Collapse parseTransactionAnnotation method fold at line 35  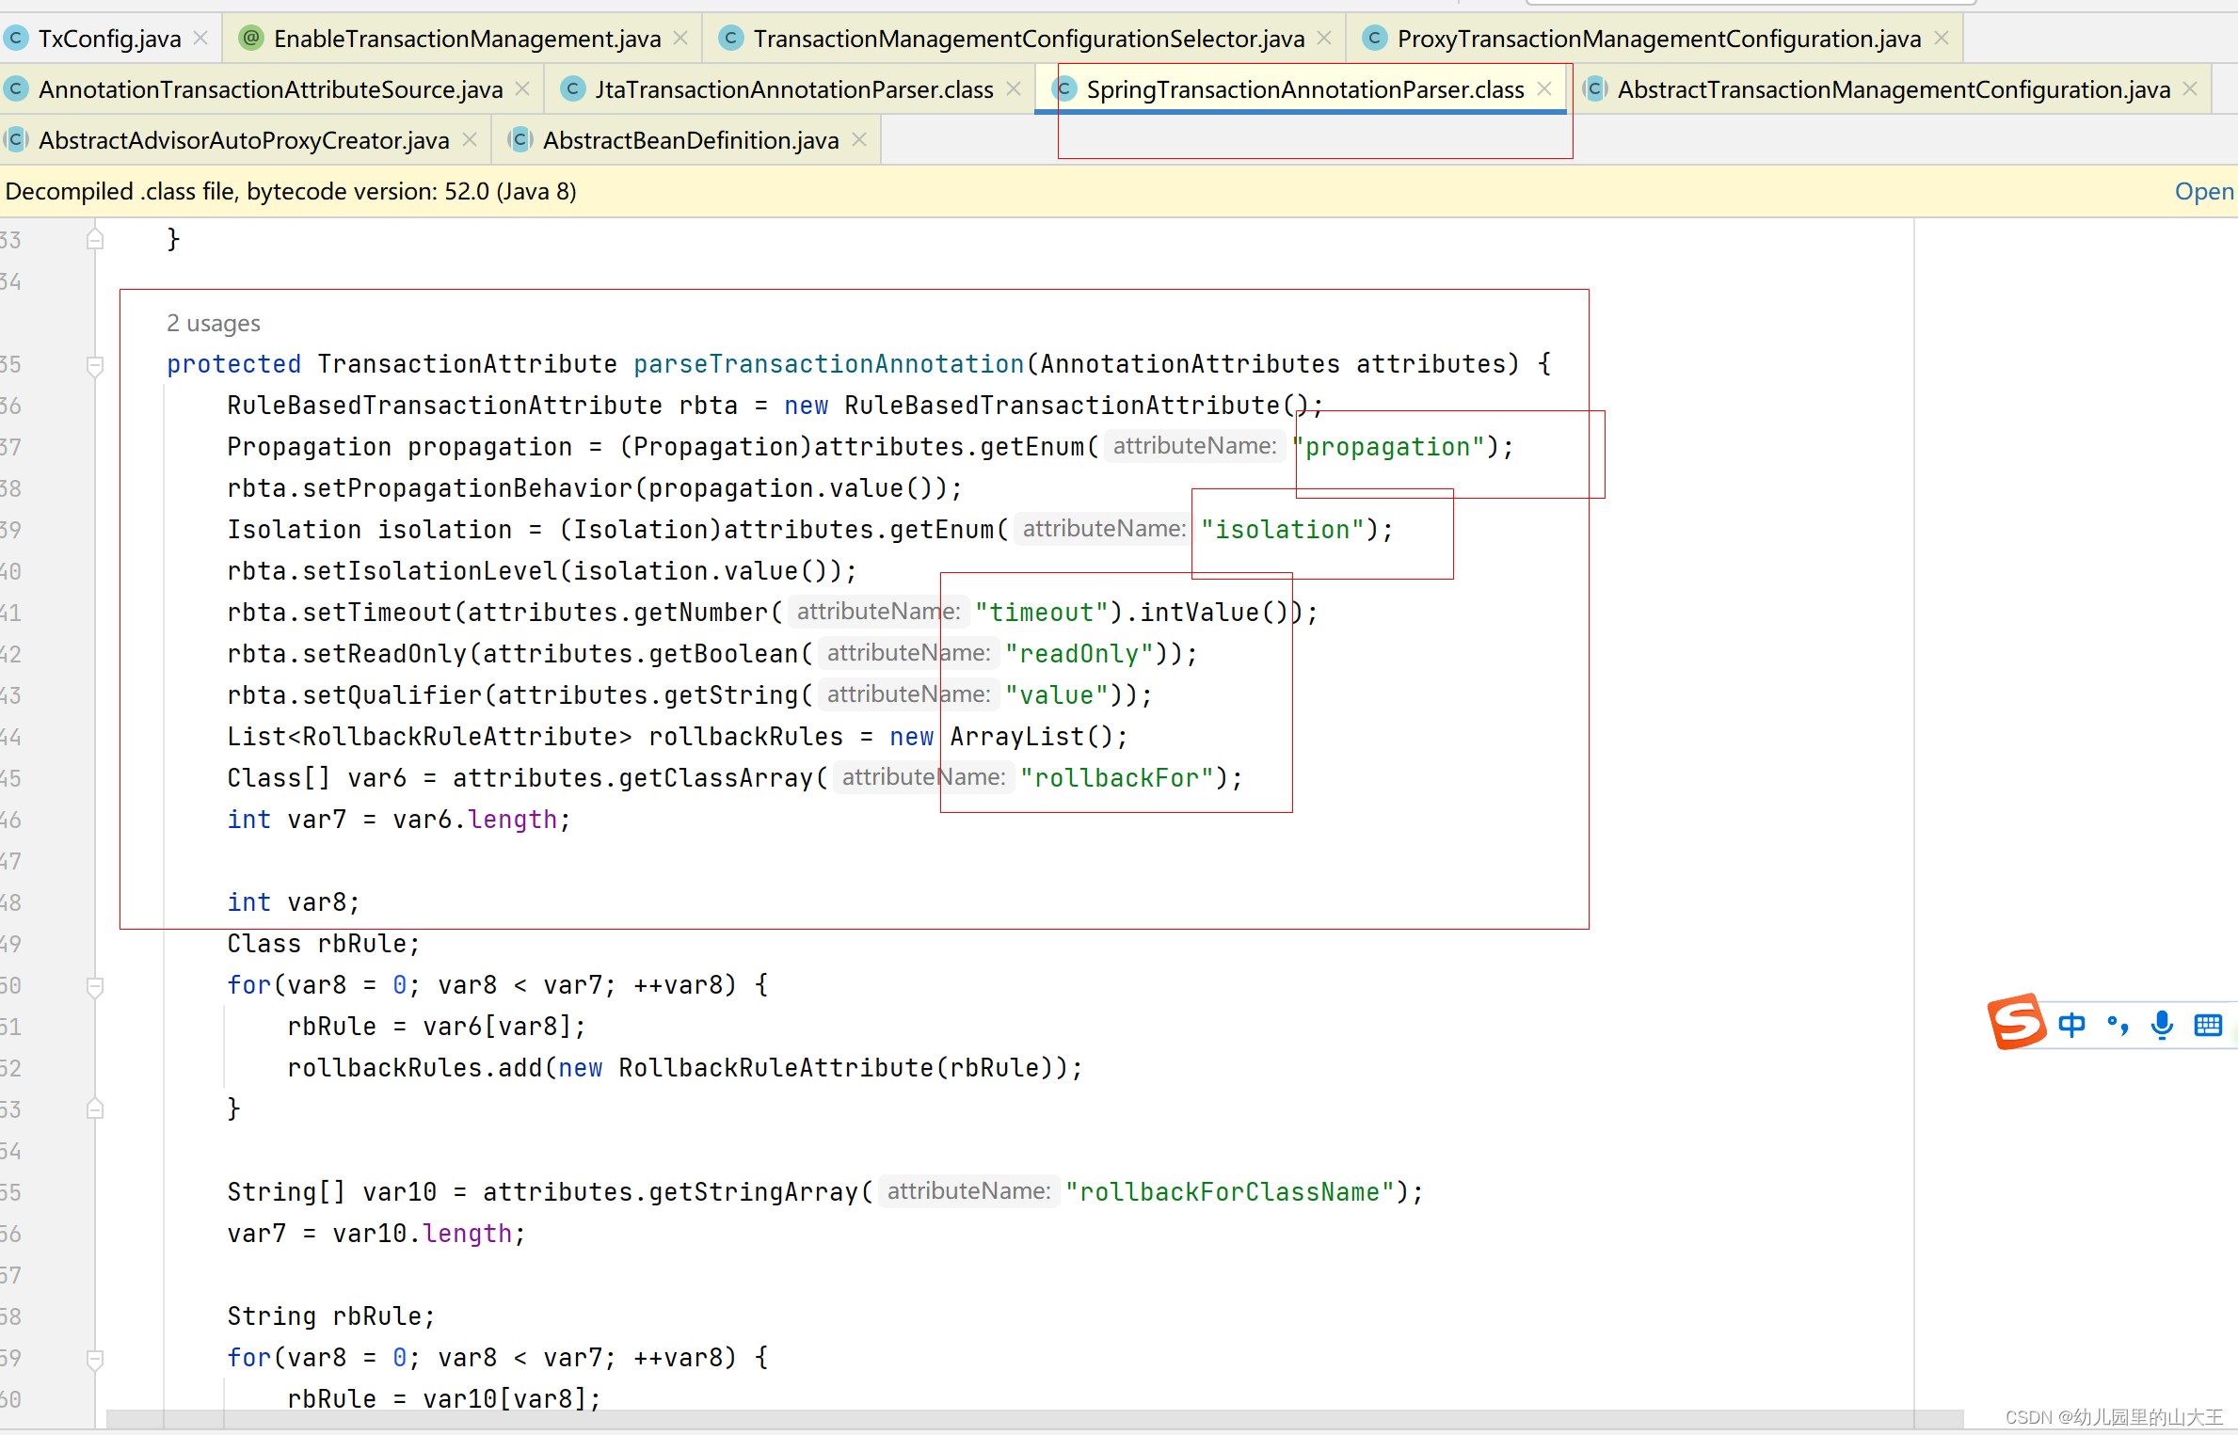tap(95, 365)
